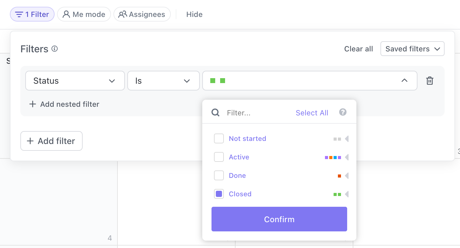
Task: Click the trash icon to delete filter
Action: [429, 81]
